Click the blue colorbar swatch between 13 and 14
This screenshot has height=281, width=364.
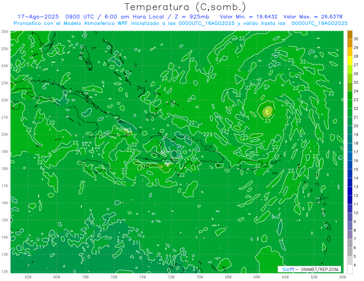[x=350, y=182]
